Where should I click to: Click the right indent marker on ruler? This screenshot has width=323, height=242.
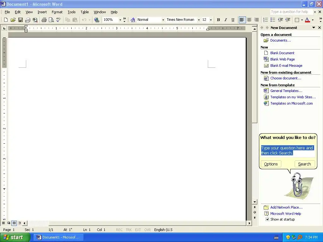coord(208,29)
